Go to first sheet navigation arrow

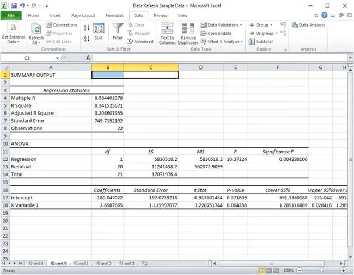[4, 263]
